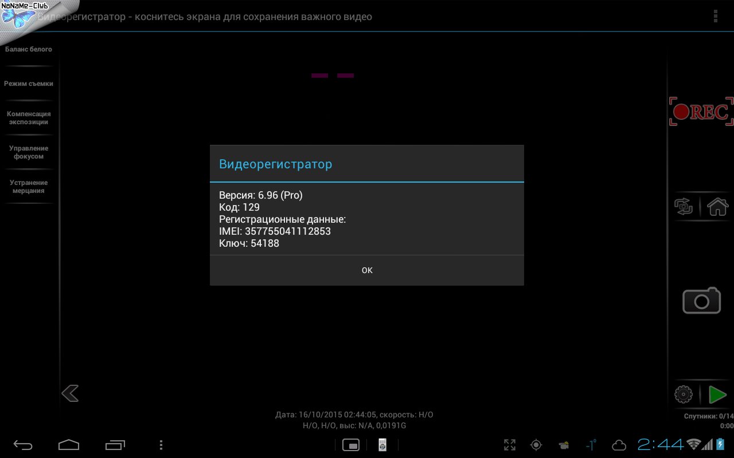The image size is (734, 458).
Task: Collapse the left panel with chevron arrow
Action: click(x=70, y=393)
